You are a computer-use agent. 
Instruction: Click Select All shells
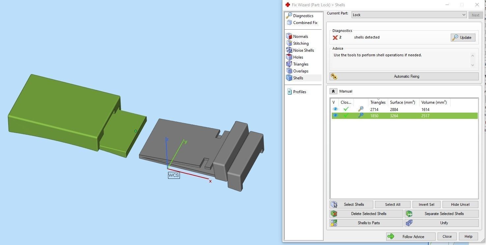[x=392, y=204]
